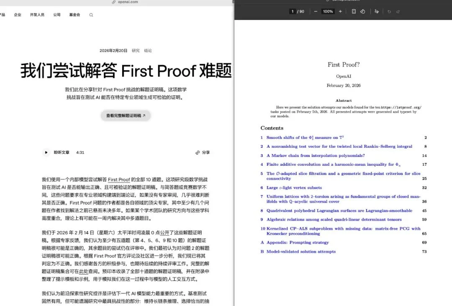Click the 结论 tag link
Screen dimensions: 452x306
pos(148,51)
